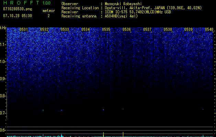Viewport: 216px width, 137px height.
Task: Click the Ogata-vill. Akita-Pref. JAPAN location text
Action: pyautogui.click(x=153, y=8)
